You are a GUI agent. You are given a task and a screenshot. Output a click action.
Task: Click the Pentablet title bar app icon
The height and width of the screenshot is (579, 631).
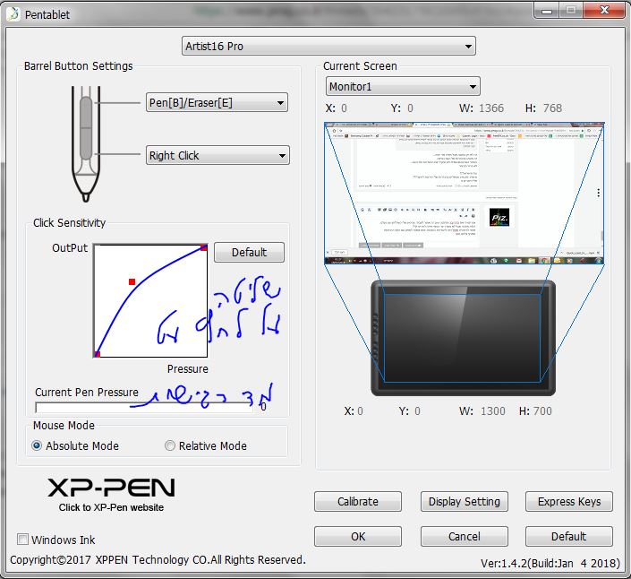coord(13,14)
